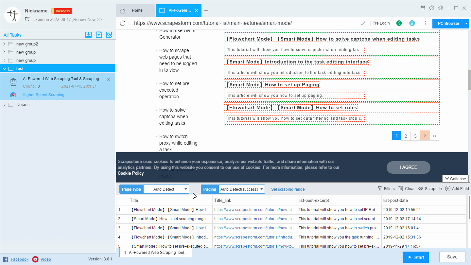The height and width of the screenshot is (265, 471).
Task: Expand the Default folder
Action: pos(4,105)
